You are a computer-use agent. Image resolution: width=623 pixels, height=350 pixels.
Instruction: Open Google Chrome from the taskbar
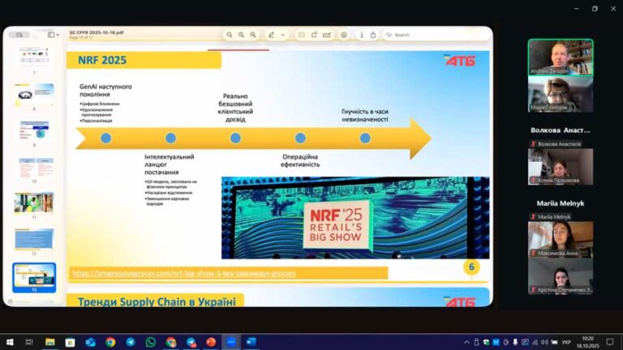click(110, 342)
